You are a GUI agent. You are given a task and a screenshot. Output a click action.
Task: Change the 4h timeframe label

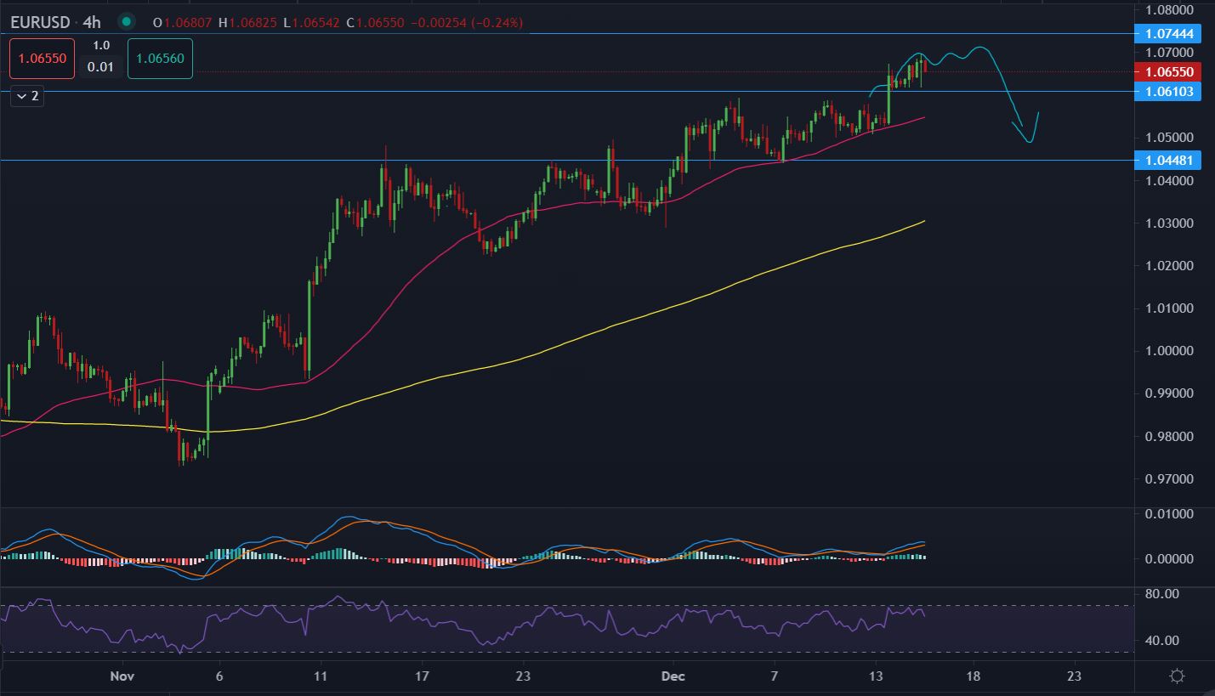click(94, 21)
